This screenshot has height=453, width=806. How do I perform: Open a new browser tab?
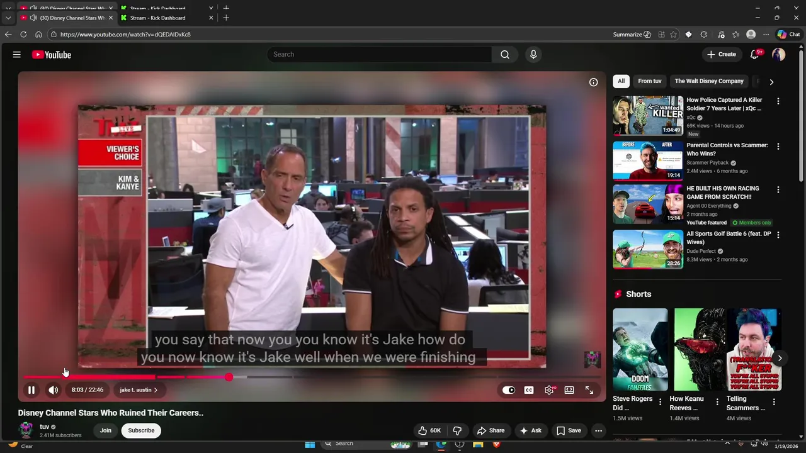pos(226,18)
